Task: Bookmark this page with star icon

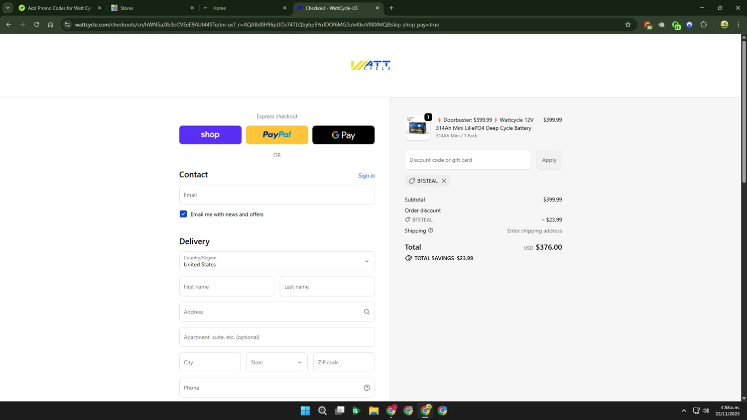Action: pyautogui.click(x=627, y=24)
